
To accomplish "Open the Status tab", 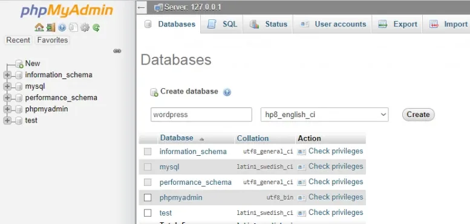I will click(268, 24).
